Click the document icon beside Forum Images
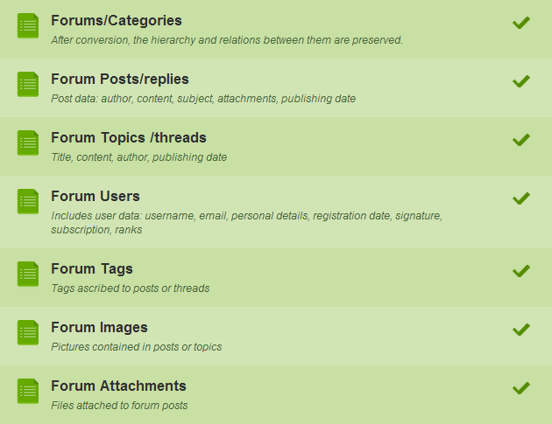The width and height of the screenshot is (552, 424). tap(28, 333)
